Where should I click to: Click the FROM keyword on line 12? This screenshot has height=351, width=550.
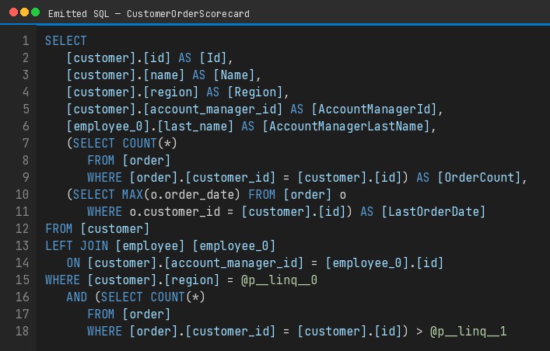pyautogui.click(x=59, y=229)
